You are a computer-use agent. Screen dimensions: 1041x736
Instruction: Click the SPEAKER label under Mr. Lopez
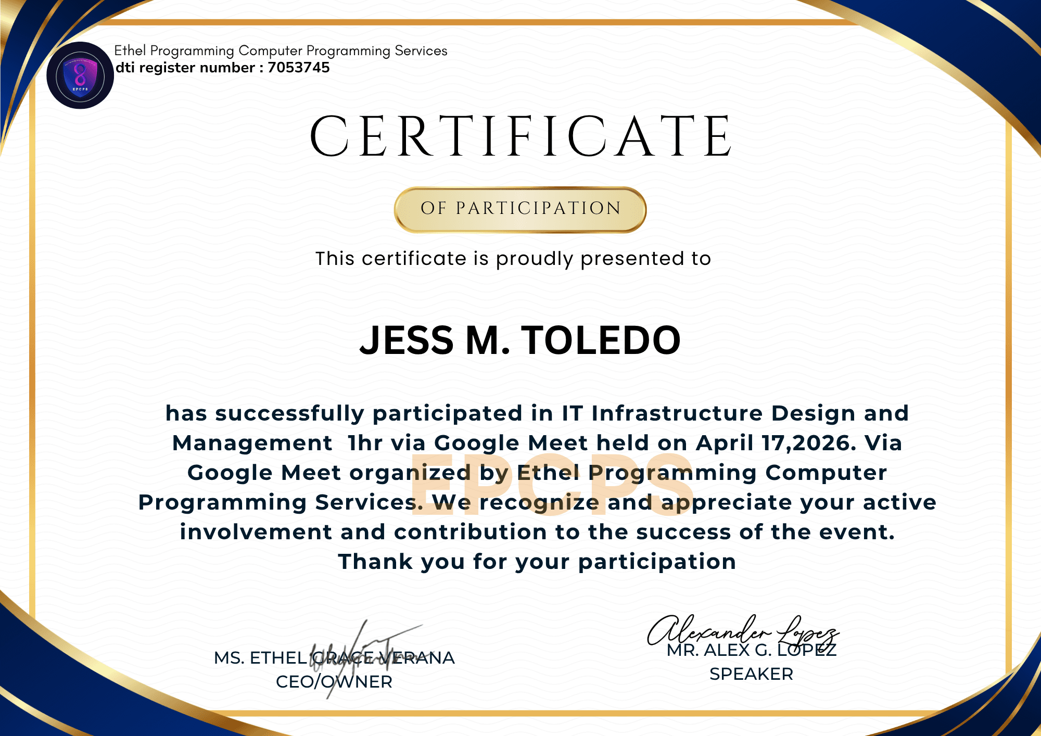[x=750, y=674]
